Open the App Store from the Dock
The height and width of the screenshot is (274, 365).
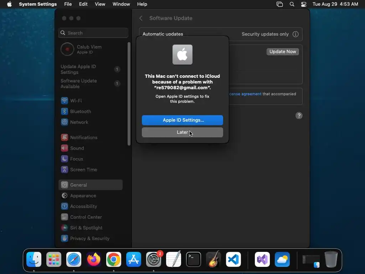click(134, 259)
